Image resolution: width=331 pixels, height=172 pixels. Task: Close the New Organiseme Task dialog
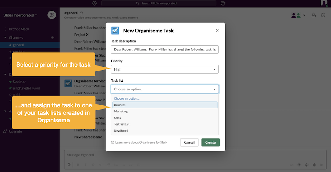pos(217,31)
